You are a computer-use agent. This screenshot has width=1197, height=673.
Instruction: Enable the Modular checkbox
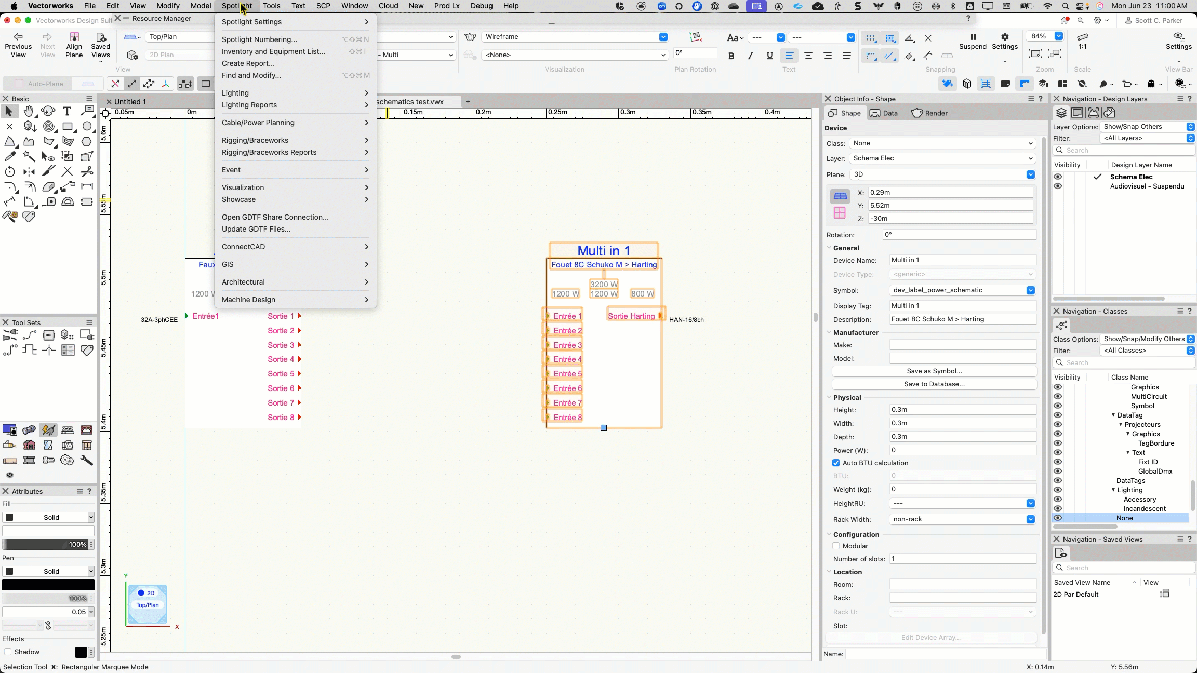(836, 546)
